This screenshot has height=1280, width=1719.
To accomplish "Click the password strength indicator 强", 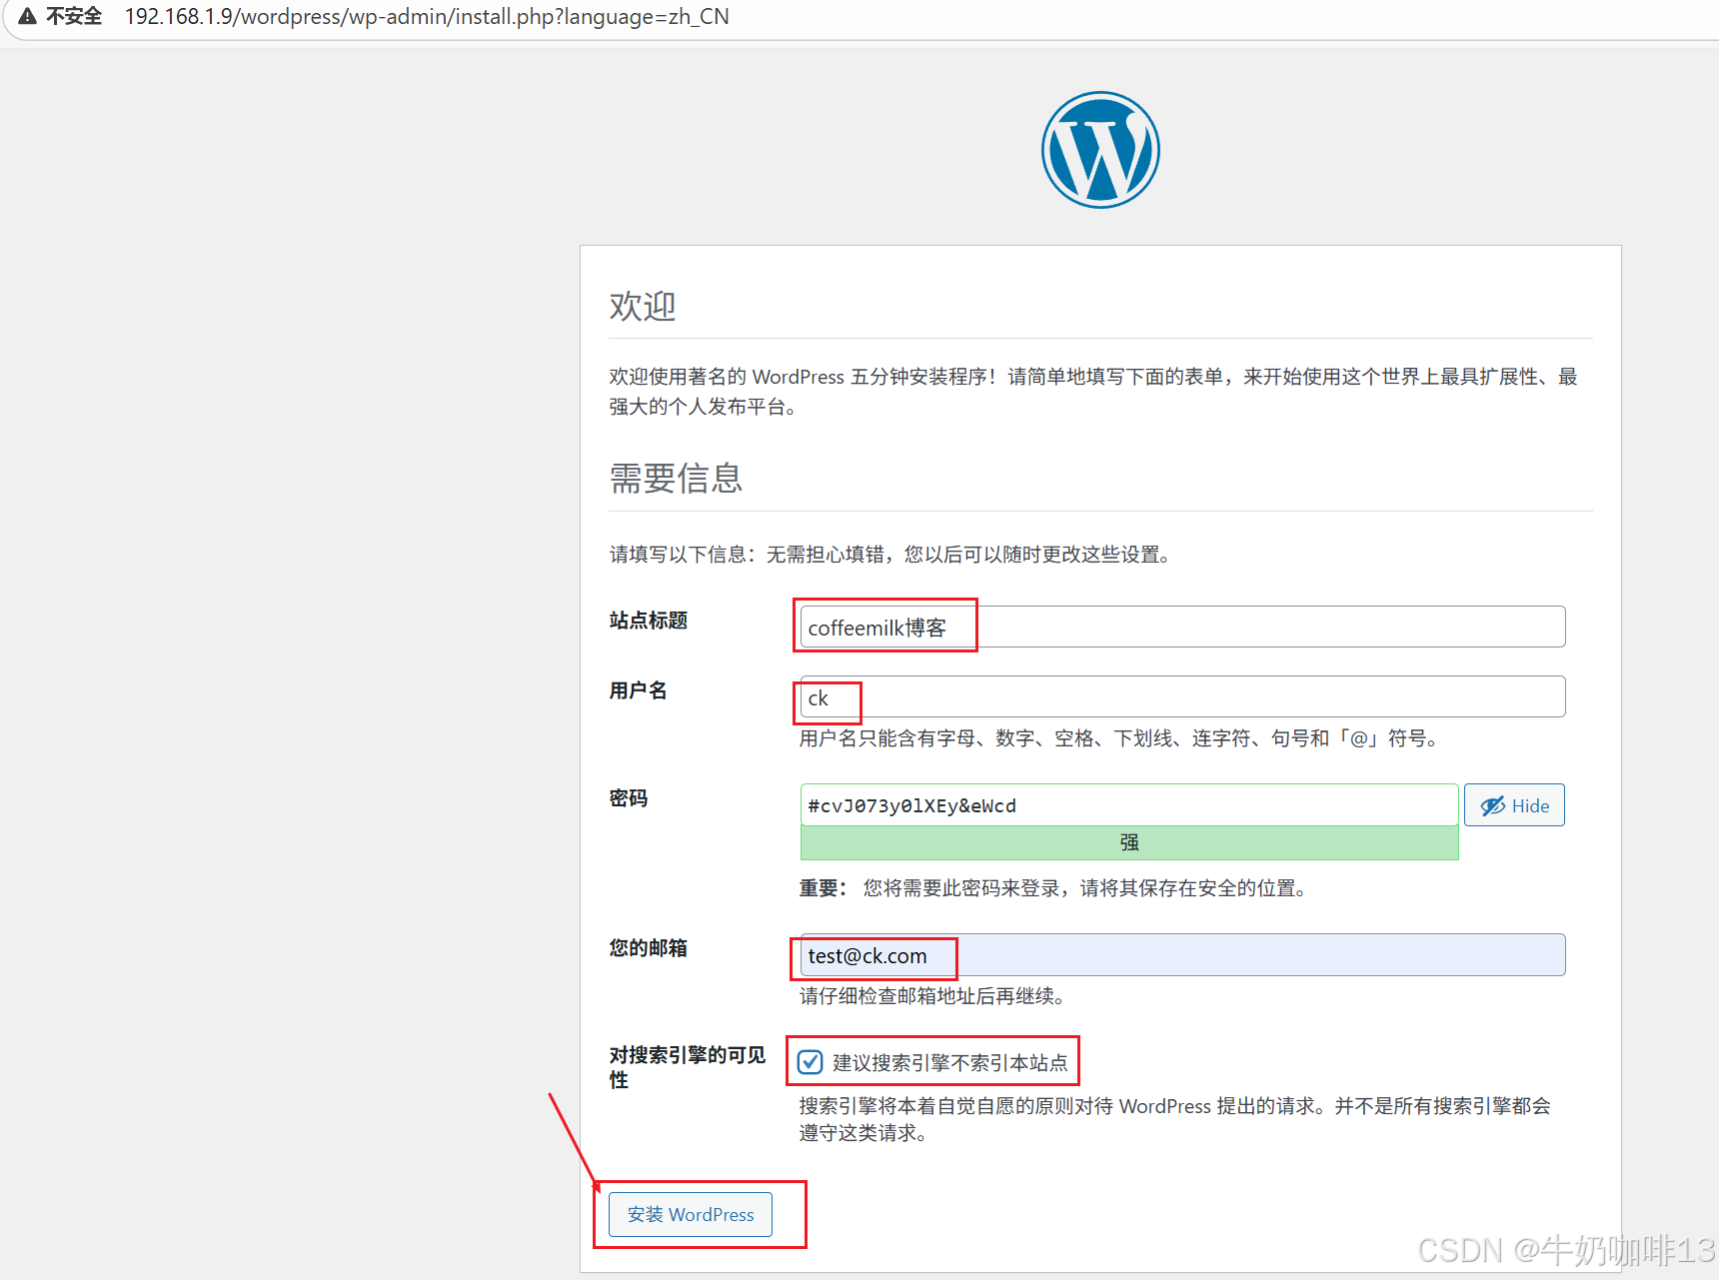I will pyautogui.click(x=1129, y=842).
